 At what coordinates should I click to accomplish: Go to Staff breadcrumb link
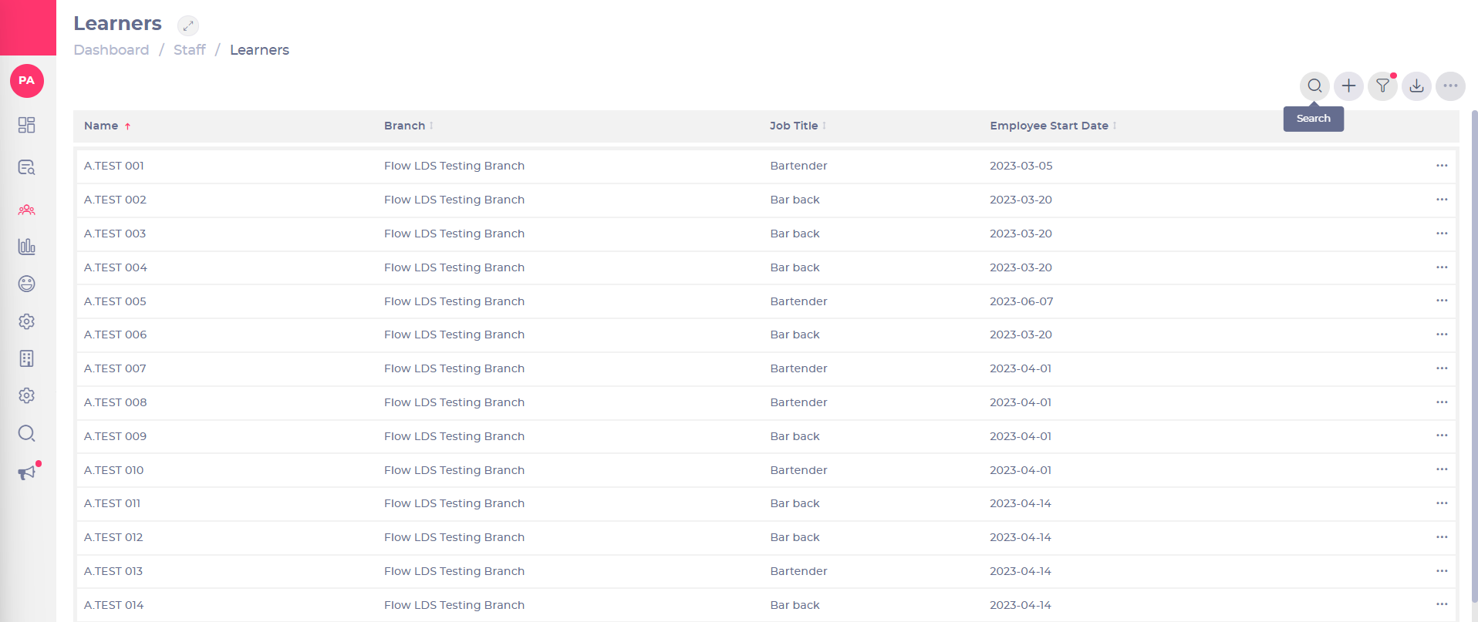click(x=189, y=50)
